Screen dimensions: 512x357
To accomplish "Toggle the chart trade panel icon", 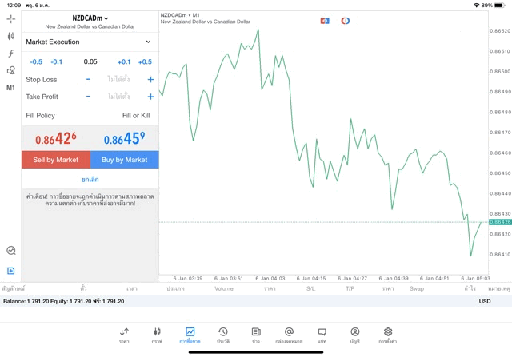I will (11, 251).
